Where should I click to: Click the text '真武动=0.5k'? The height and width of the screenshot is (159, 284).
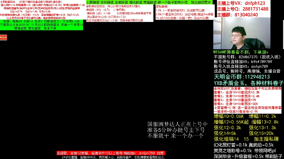(x=261, y=145)
